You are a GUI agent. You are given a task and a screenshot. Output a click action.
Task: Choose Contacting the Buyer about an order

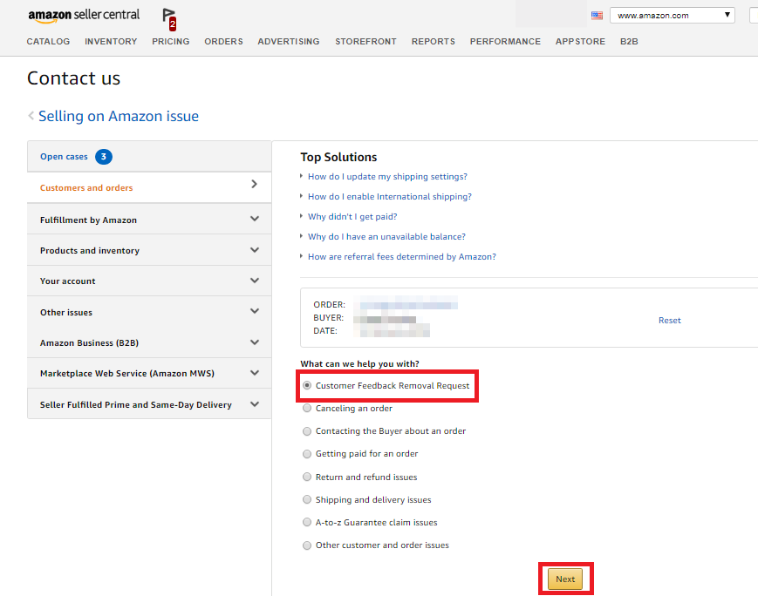pyautogui.click(x=307, y=430)
